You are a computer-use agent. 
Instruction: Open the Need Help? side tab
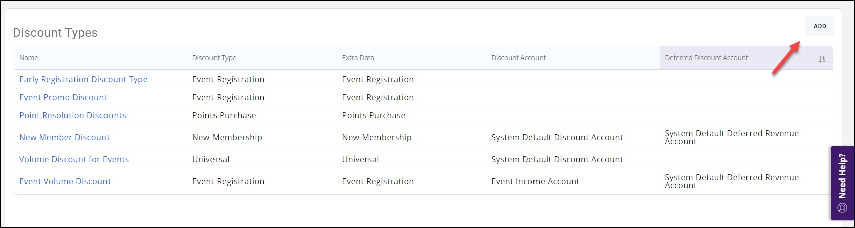click(842, 176)
